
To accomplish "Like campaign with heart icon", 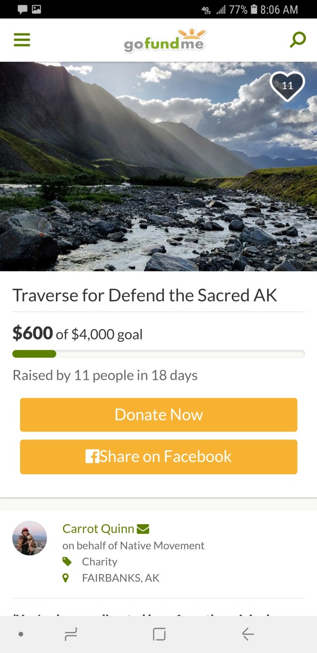I will (x=287, y=86).
